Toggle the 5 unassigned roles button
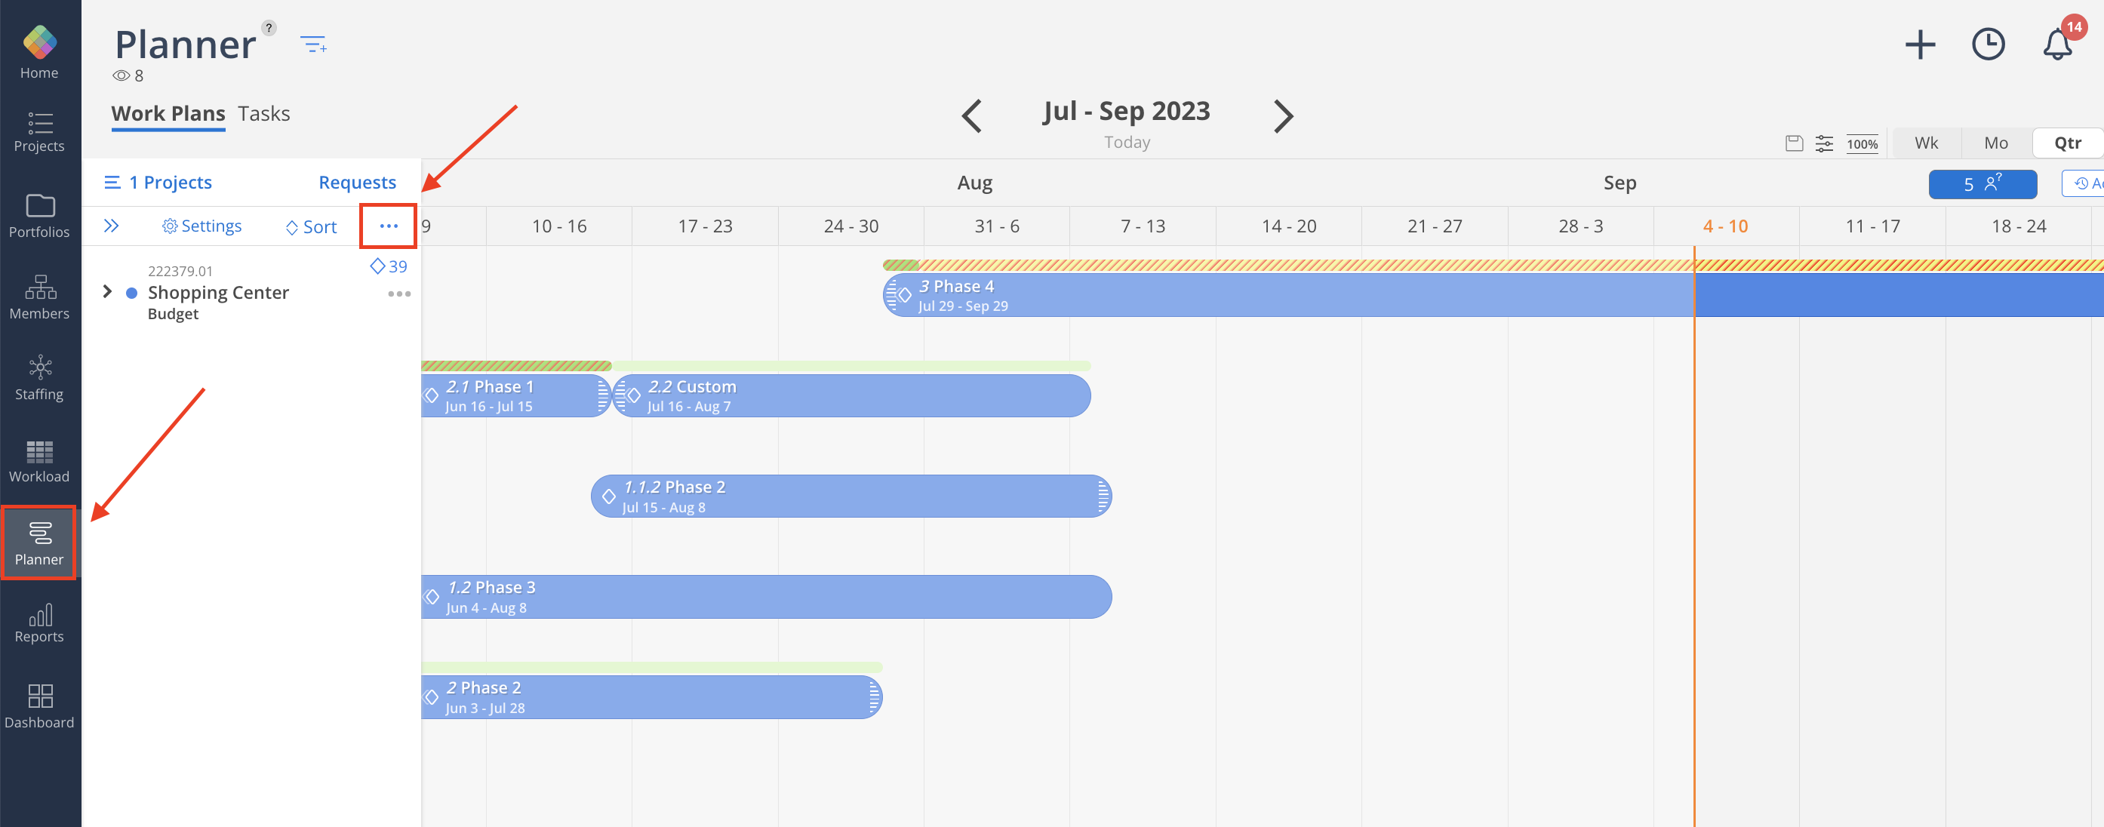2104x827 pixels. (1982, 183)
